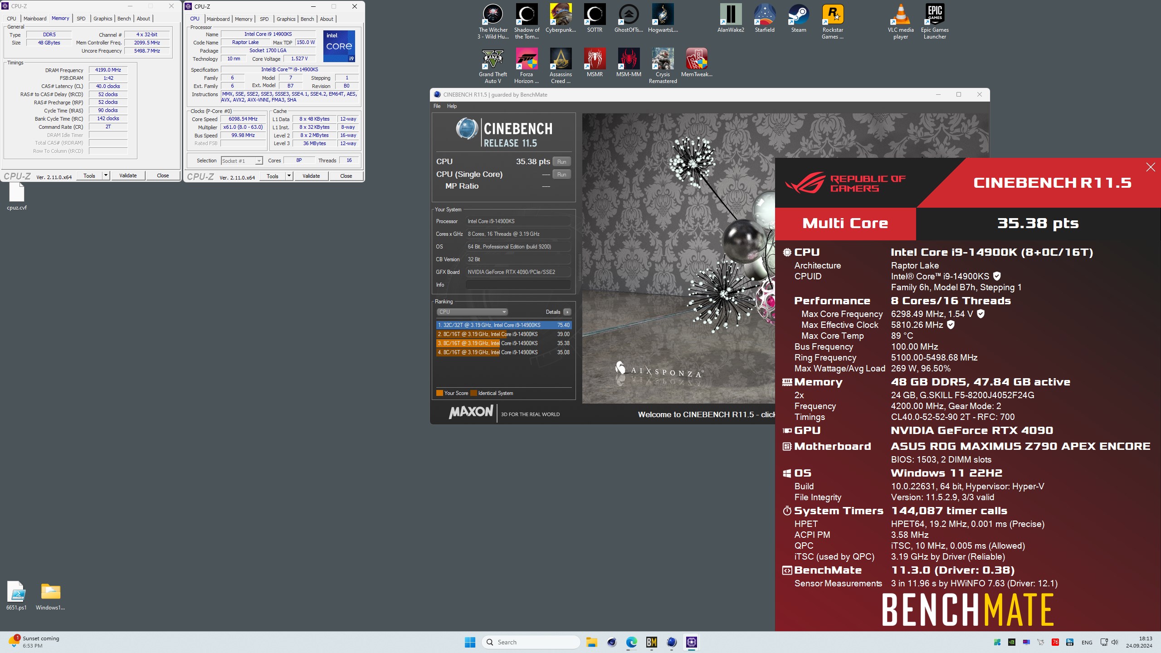Open the clock showing 18:13
1161x653 pixels.
point(1139,642)
